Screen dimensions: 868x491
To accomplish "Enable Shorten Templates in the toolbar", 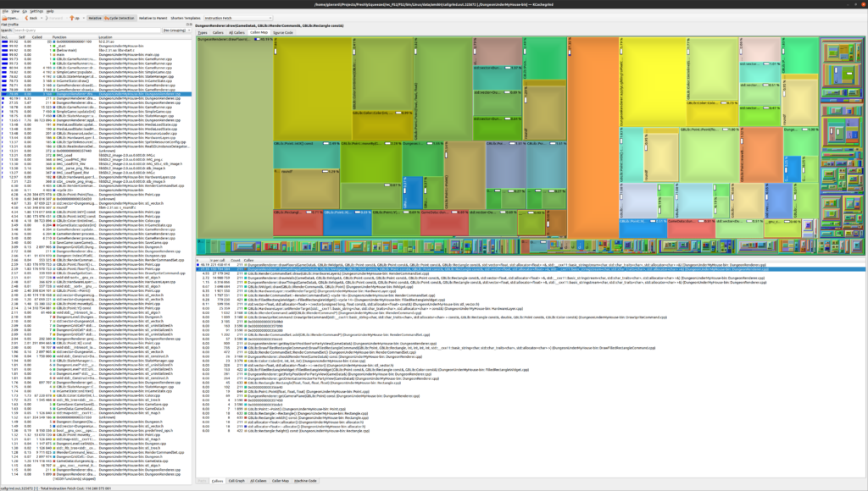I will click(x=184, y=17).
